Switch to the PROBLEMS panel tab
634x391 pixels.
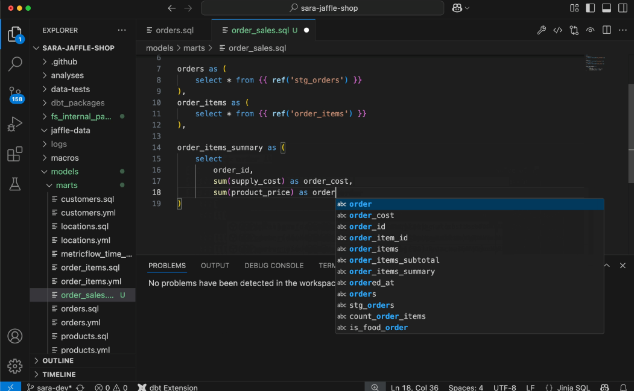(167, 265)
